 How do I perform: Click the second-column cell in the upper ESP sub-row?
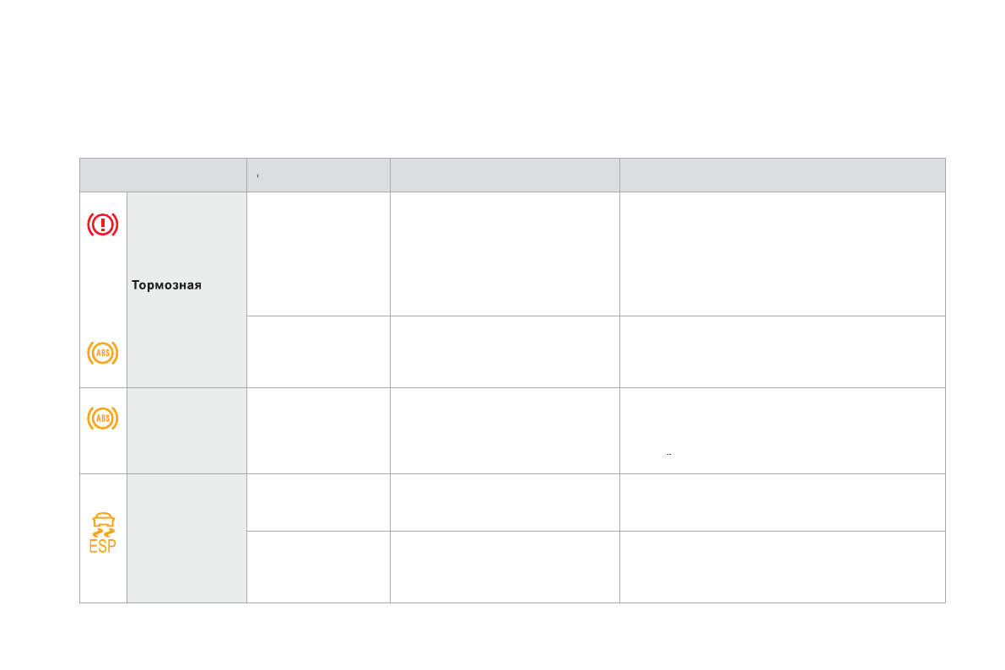tap(318, 502)
